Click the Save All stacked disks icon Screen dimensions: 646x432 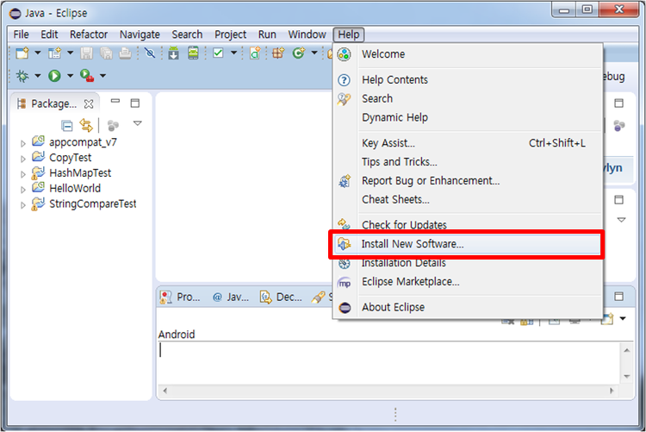tap(106, 53)
